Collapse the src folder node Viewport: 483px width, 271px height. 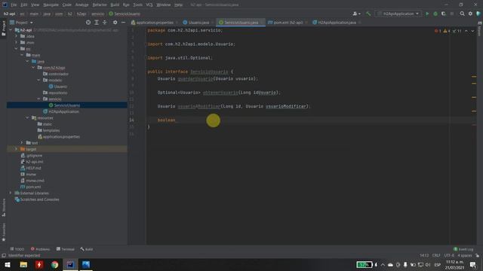[x=17, y=49]
